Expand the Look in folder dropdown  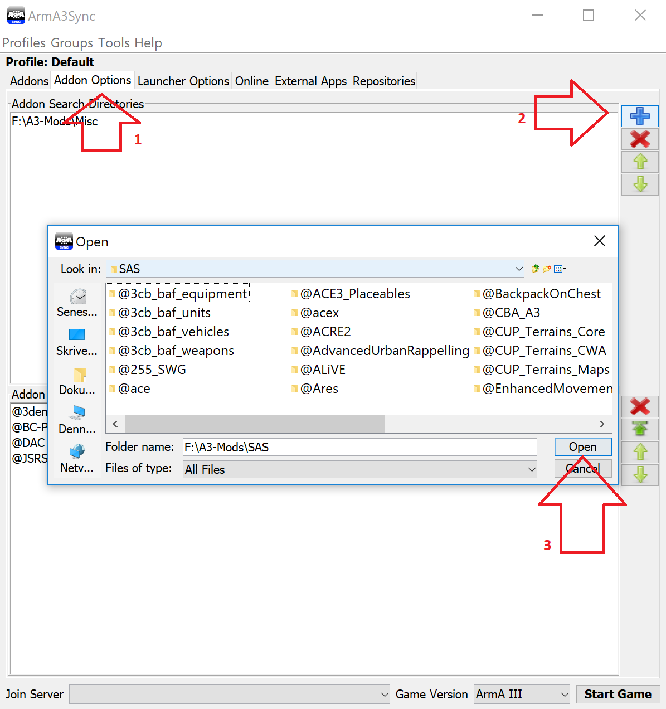point(518,269)
